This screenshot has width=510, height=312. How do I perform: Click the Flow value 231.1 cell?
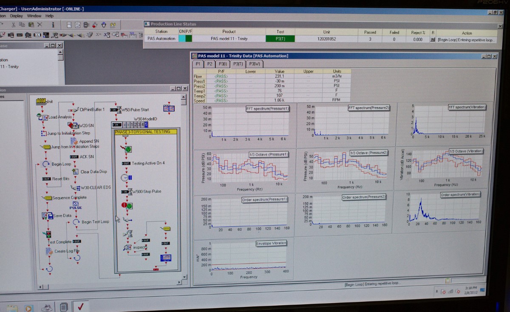coord(279,77)
